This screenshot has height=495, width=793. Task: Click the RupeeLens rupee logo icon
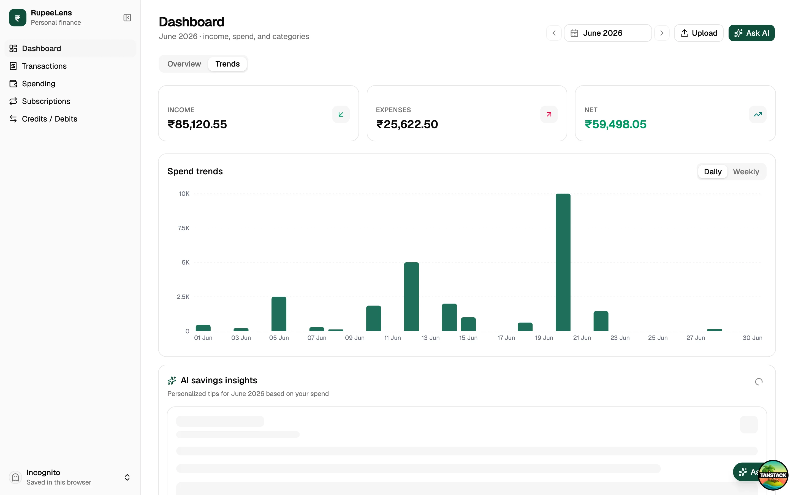pos(17,18)
